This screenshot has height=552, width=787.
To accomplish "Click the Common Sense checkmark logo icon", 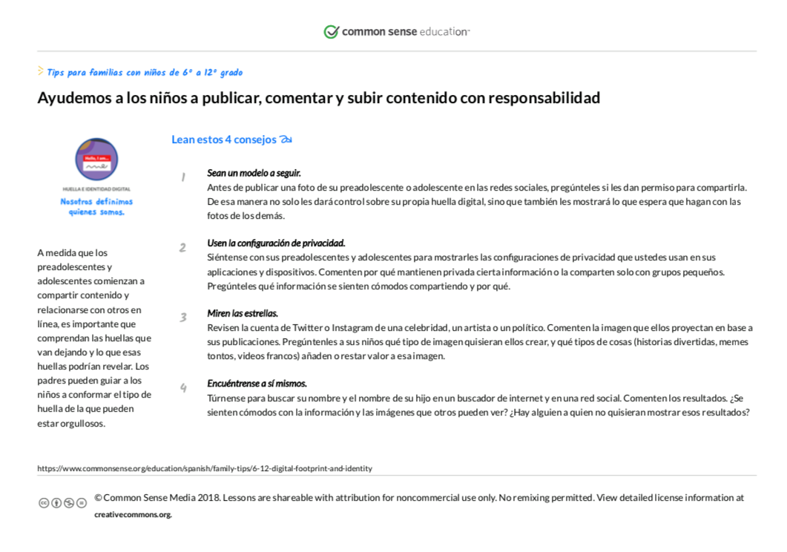I will point(332,32).
